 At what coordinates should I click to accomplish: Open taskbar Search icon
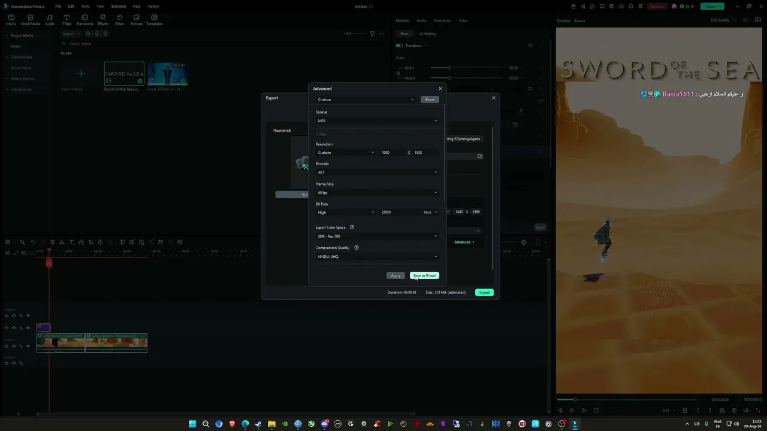[x=206, y=424]
